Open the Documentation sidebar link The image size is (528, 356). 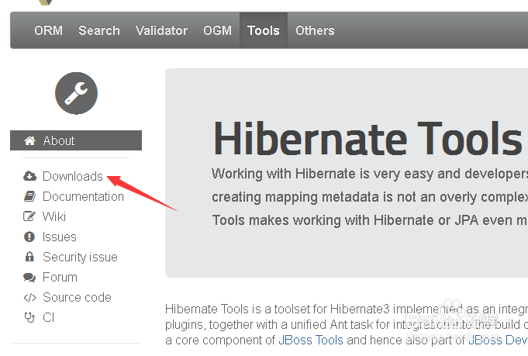click(83, 196)
